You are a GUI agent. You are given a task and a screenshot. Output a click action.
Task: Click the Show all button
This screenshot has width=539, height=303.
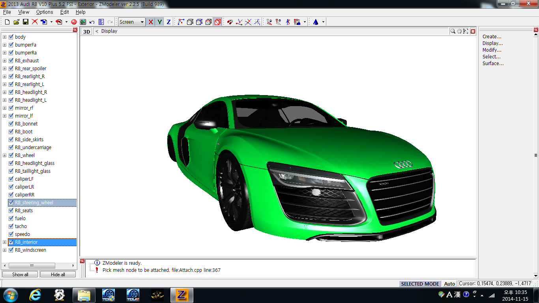pos(20,274)
